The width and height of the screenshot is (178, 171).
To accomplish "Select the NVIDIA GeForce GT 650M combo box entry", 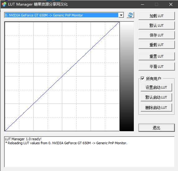I will click(62, 15).
